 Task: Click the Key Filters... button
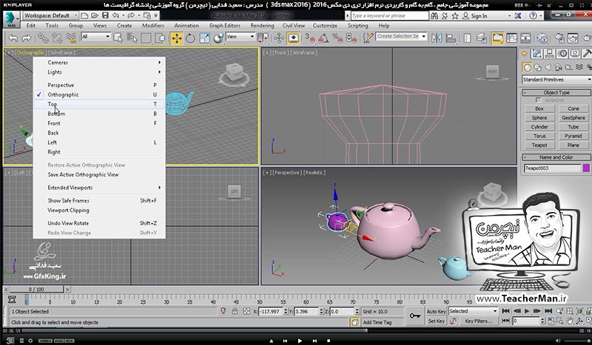478,321
